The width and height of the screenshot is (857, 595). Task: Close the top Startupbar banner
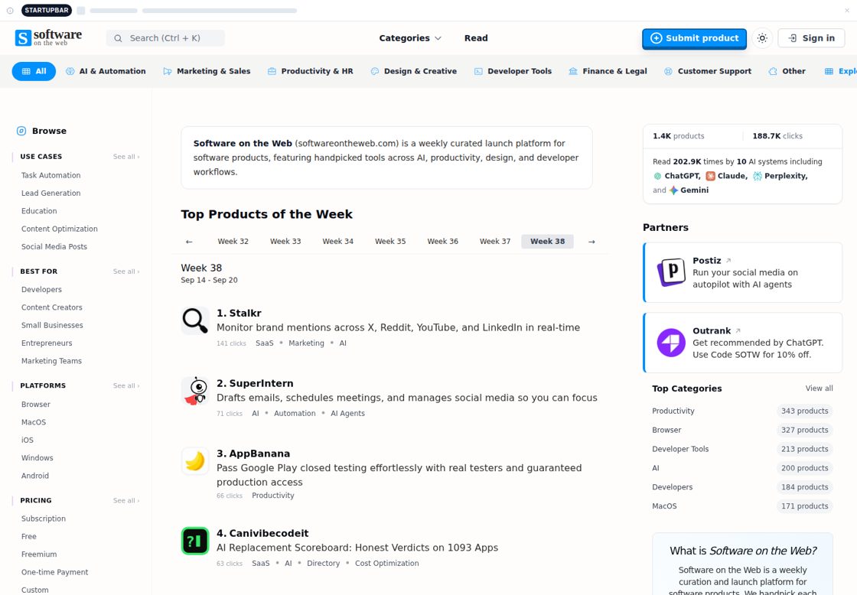coord(846,11)
